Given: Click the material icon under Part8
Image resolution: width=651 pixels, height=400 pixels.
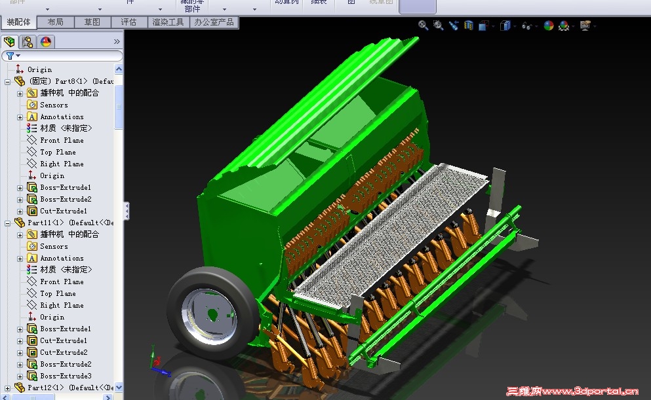Looking at the screenshot, I should point(31,128).
